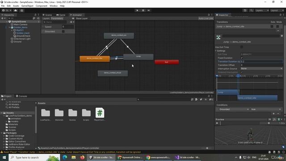This screenshot has width=286, height=161.
Task: Switch to the Scene tab
Action: tap(47, 15)
